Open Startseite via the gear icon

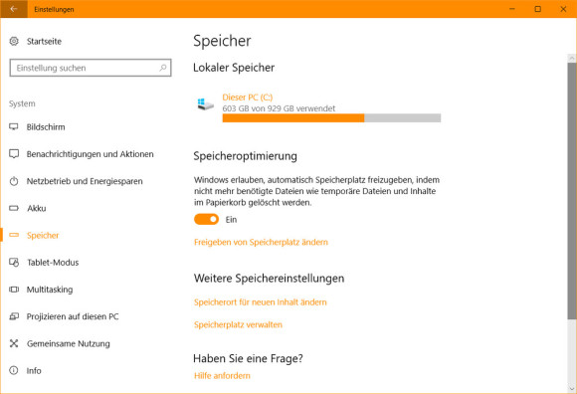14,41
